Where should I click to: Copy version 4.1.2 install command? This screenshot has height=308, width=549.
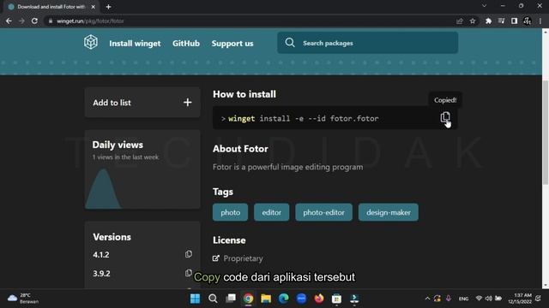point(189,254)
